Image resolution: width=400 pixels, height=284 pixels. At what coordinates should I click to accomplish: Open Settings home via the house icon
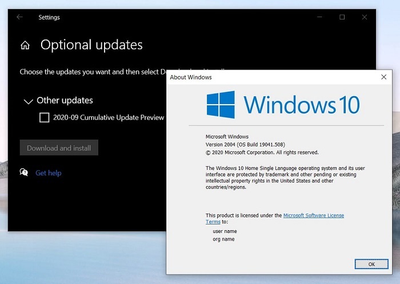coord(25,45)
